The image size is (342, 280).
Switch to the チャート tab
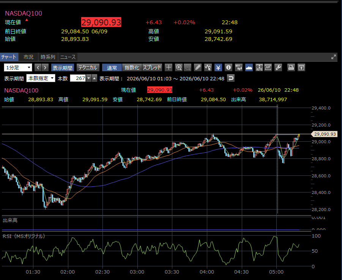(9, 57)
